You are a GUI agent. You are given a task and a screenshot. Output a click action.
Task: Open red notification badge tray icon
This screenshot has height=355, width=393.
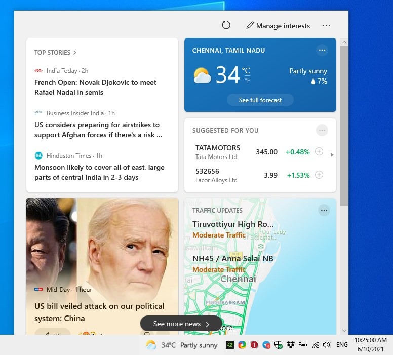(254, 345)
